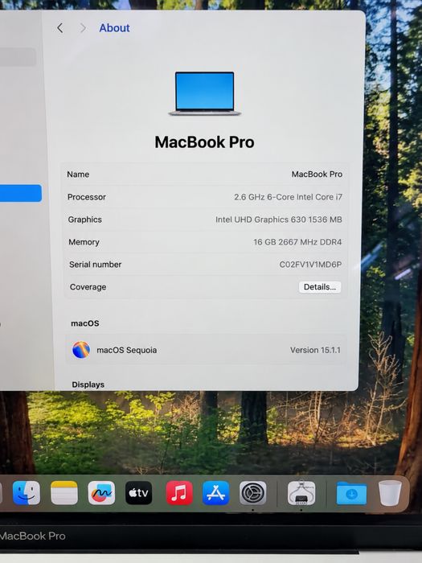
Task: Launch Freeform from the Dock
Action: click(x=101, y=493)
